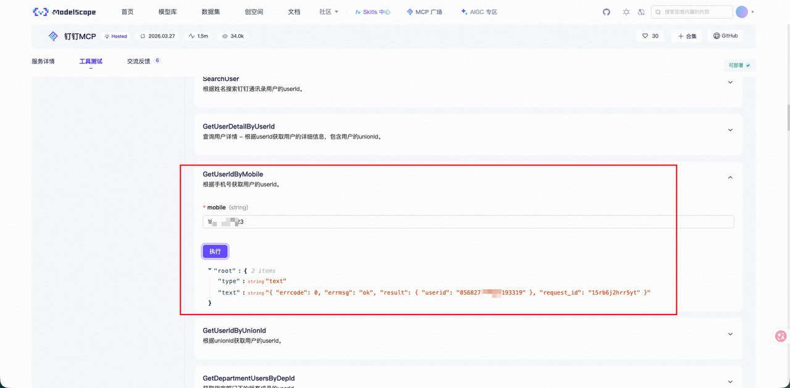790x388 pixels.
Task: Open the avatar account dropdown arrow
Action: pos(752,12)
